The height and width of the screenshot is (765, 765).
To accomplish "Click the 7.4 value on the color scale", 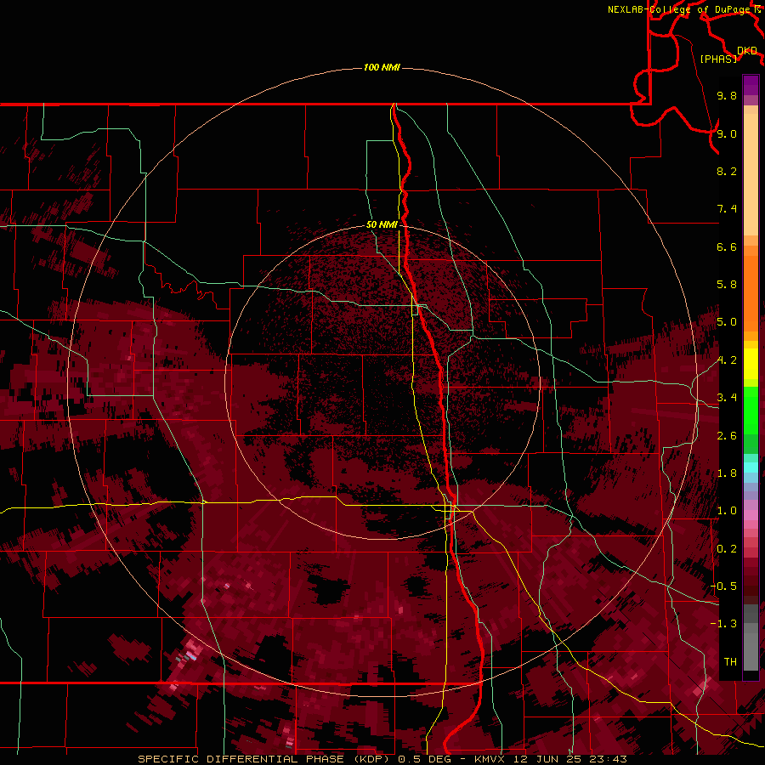I will pyautogui.click(x=727, y=209).
